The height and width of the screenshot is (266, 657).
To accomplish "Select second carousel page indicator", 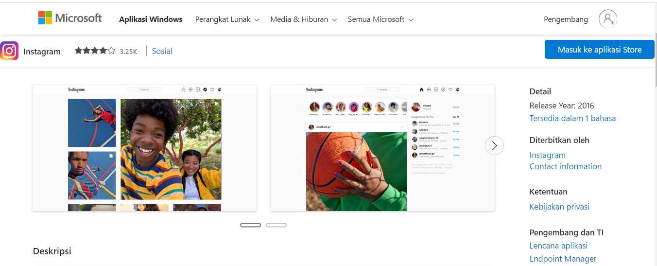I will 276,225.
